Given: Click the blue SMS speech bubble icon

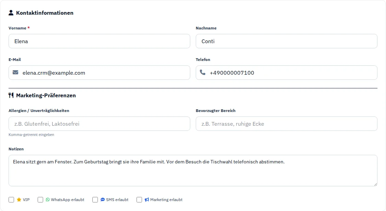Looking at the screenshot, I should [103, 200].
